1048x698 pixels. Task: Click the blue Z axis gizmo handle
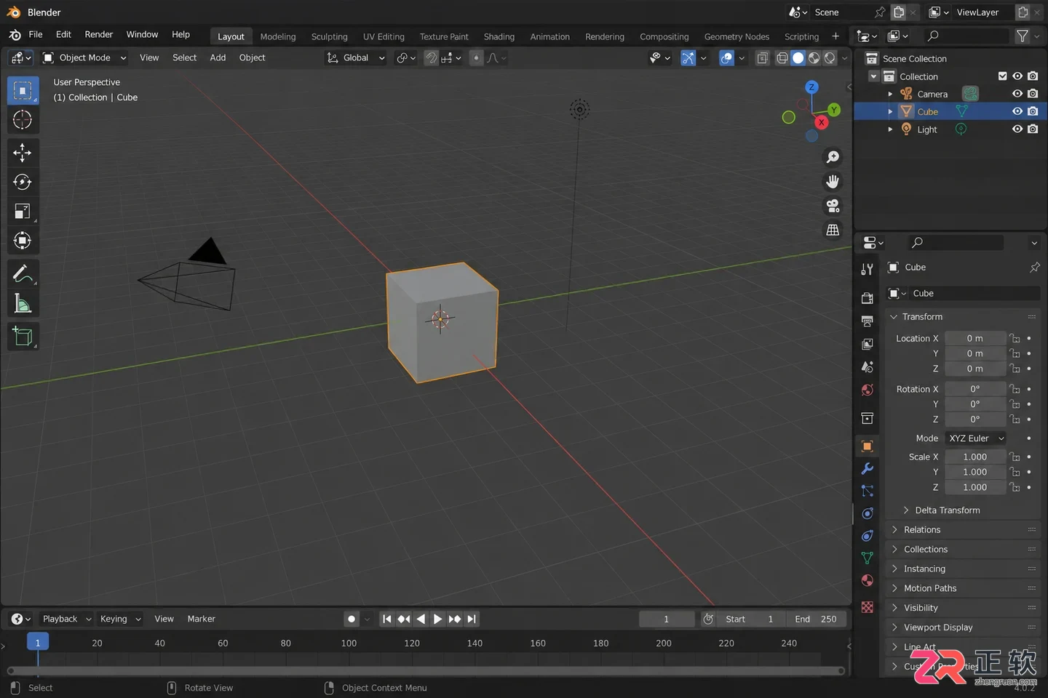point(811,87)
